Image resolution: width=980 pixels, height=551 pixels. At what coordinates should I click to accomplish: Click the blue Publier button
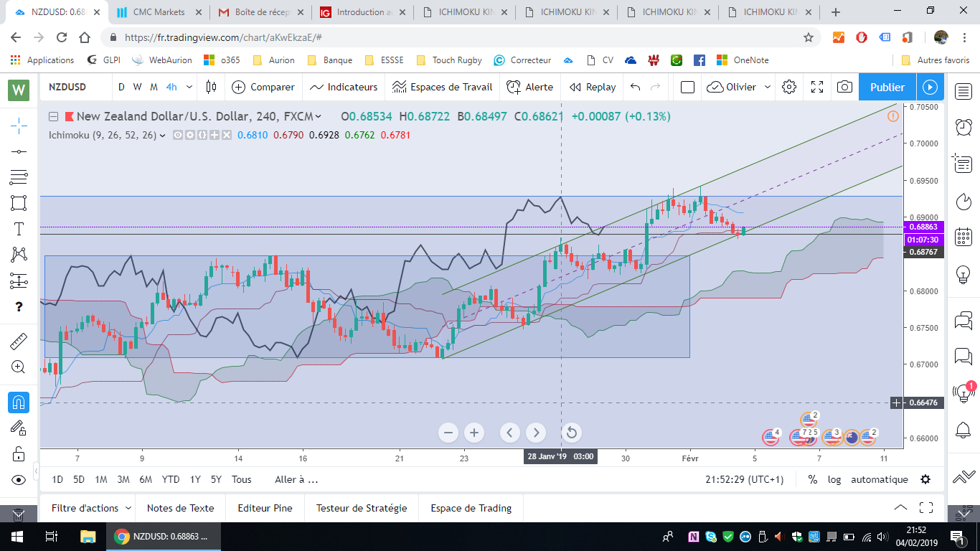(887, 87)
